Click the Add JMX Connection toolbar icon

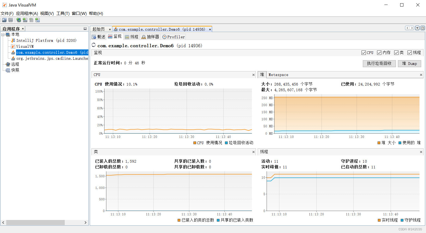coord(25,20)
